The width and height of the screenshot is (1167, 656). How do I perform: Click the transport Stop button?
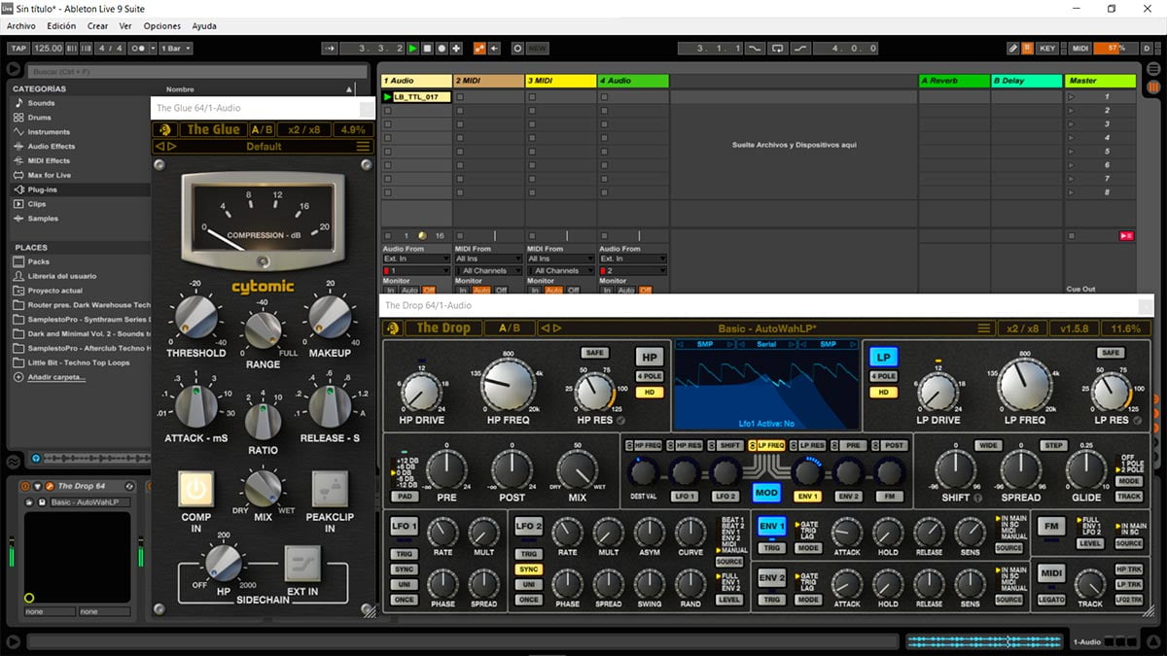pyautogui.click(x=427, y=48)
